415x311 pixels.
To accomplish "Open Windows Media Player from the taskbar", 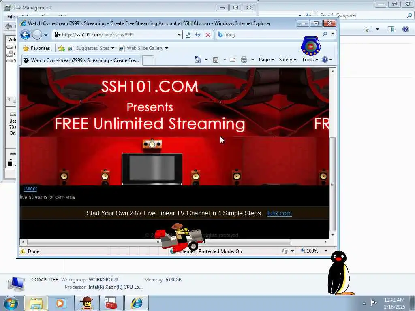I will pos(60,303).
